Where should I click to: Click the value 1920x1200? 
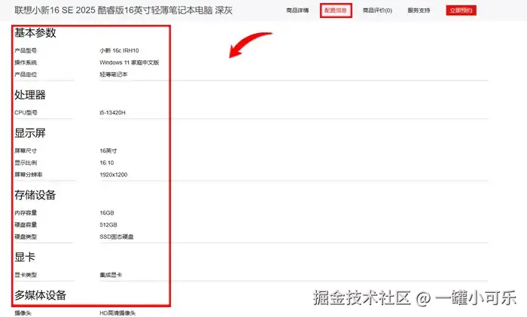click(x=114, y=175)
